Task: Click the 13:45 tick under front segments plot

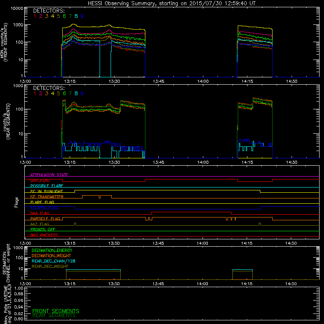Action: tap(158, 81)
